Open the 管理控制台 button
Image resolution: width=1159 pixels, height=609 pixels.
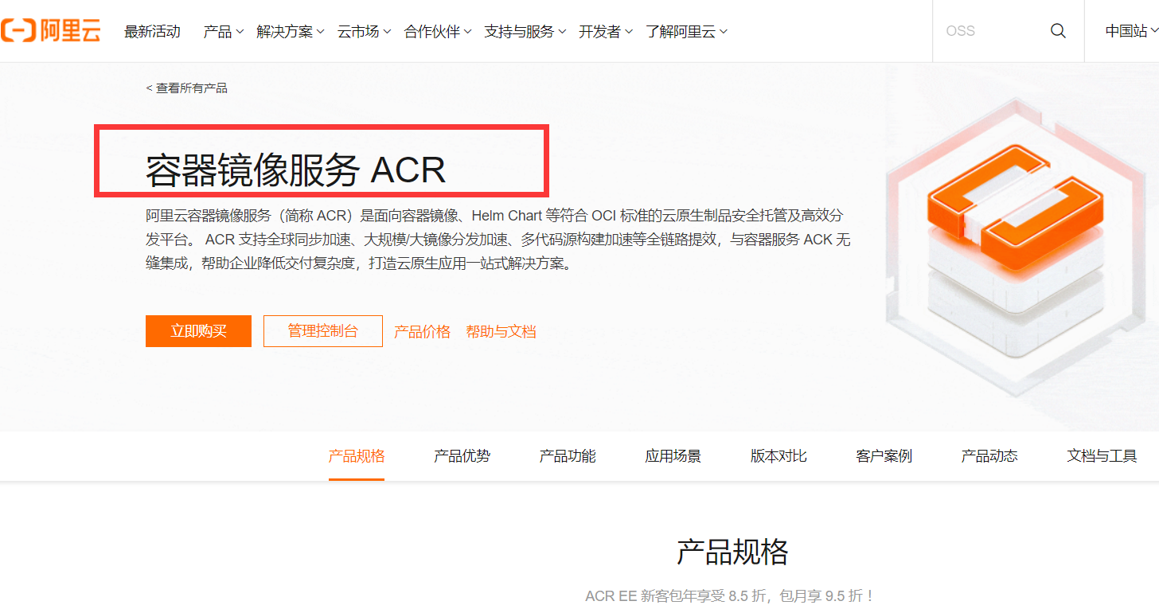point(323,331)
